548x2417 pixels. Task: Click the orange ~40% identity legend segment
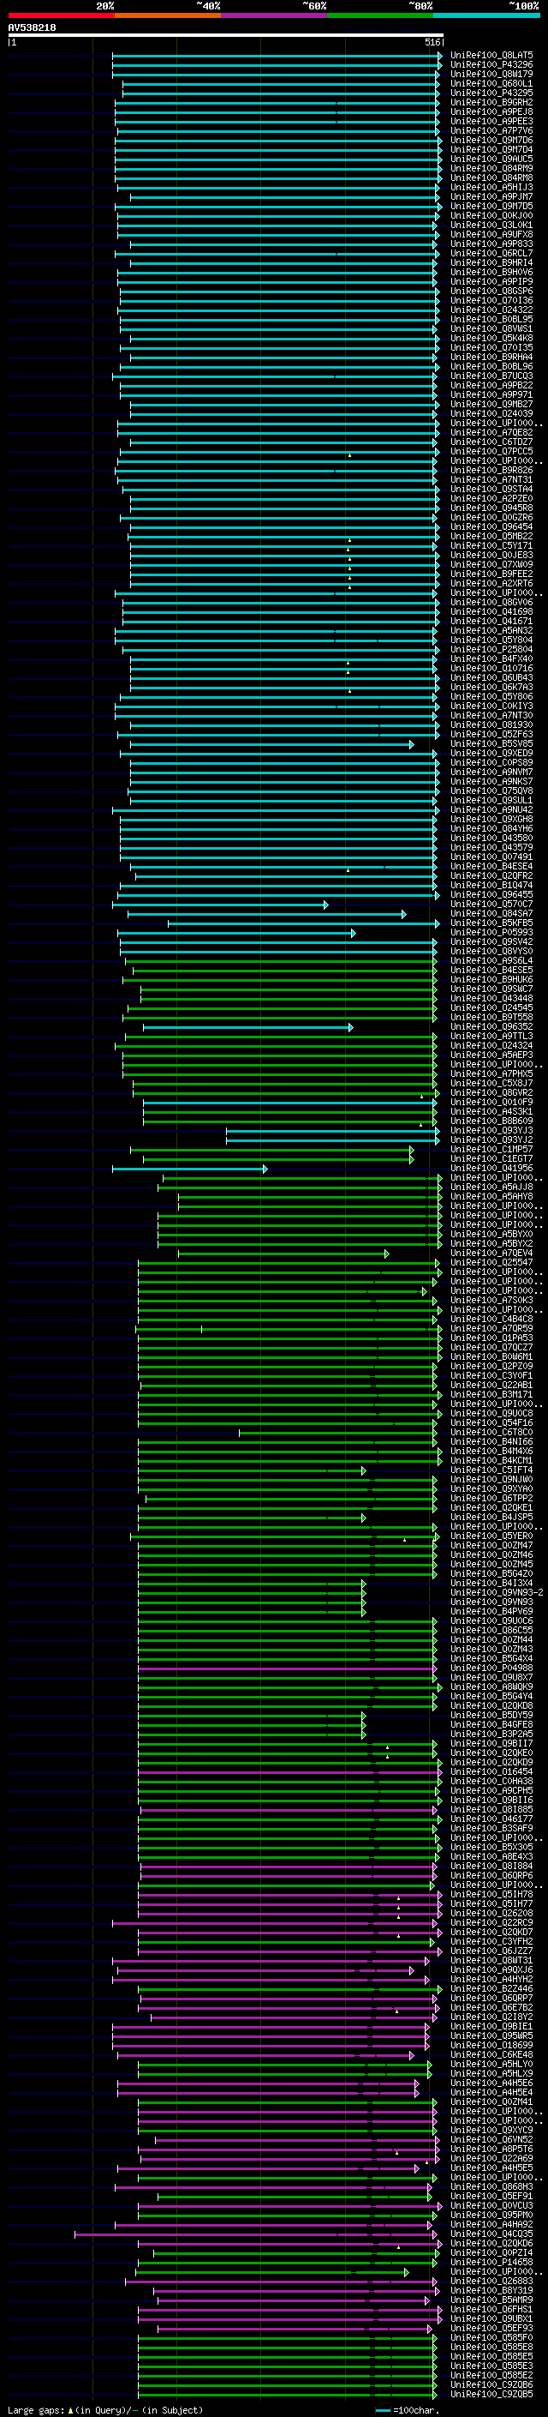coord(168,15)
